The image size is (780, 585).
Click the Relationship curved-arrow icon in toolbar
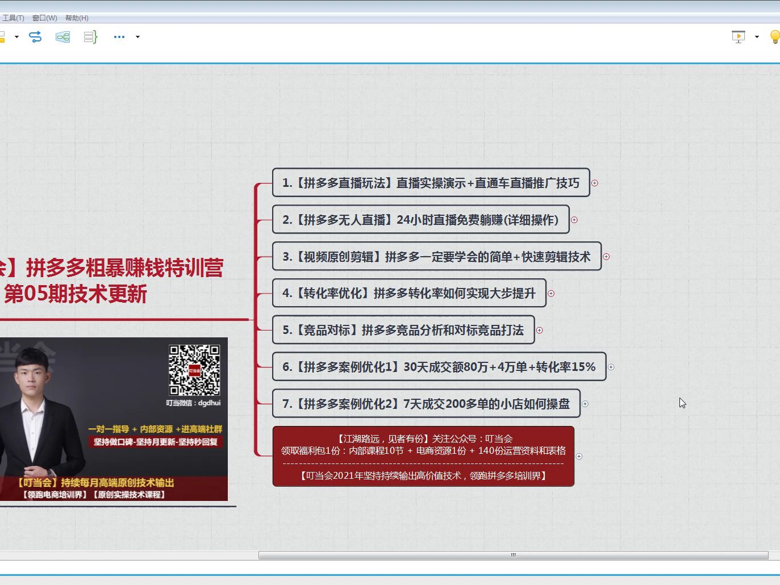35,37
